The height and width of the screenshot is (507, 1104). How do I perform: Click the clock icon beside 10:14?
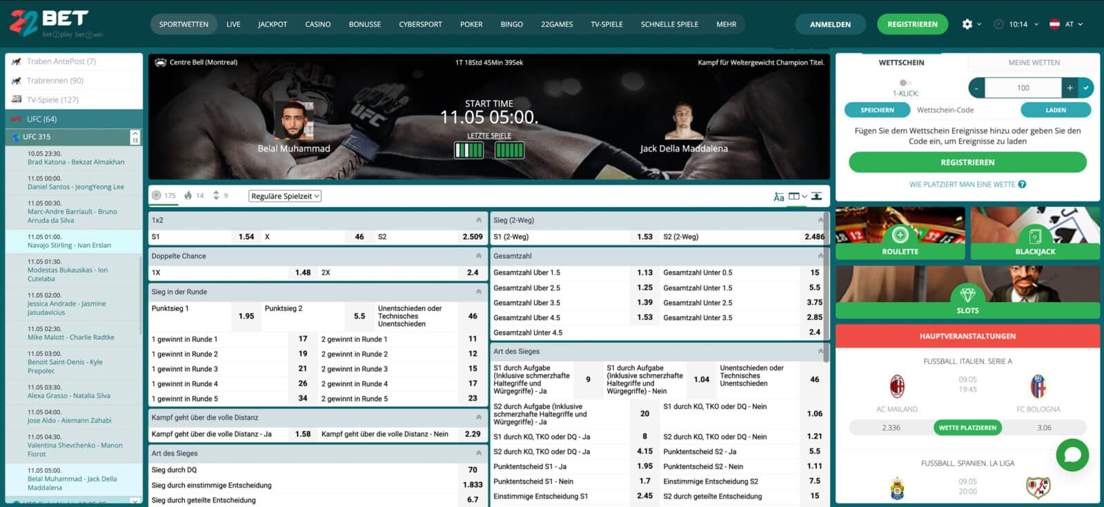point(998,24)
